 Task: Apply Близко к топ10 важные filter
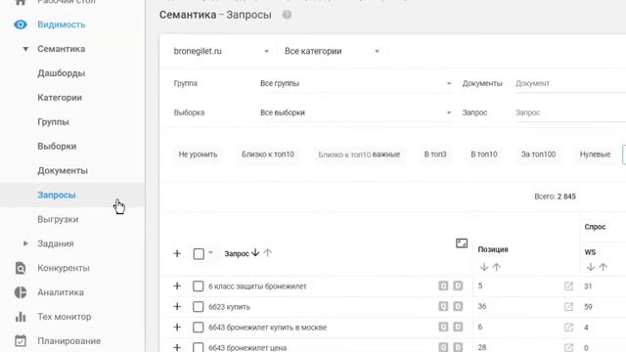point(359,154)
